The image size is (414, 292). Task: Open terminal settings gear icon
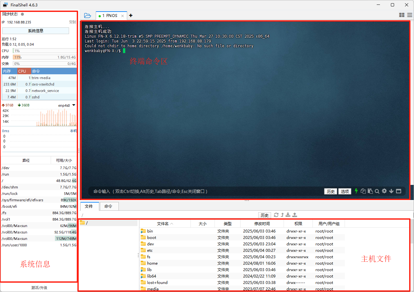coord(384,191)
